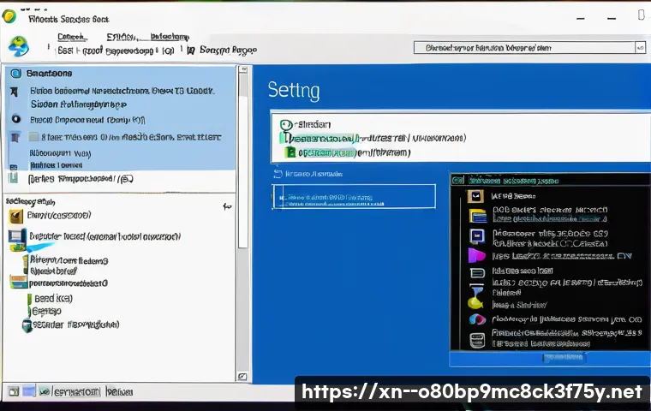Click the left panel's vertical scrollbar
The image size is (651, 411).
tap(243, 171)
